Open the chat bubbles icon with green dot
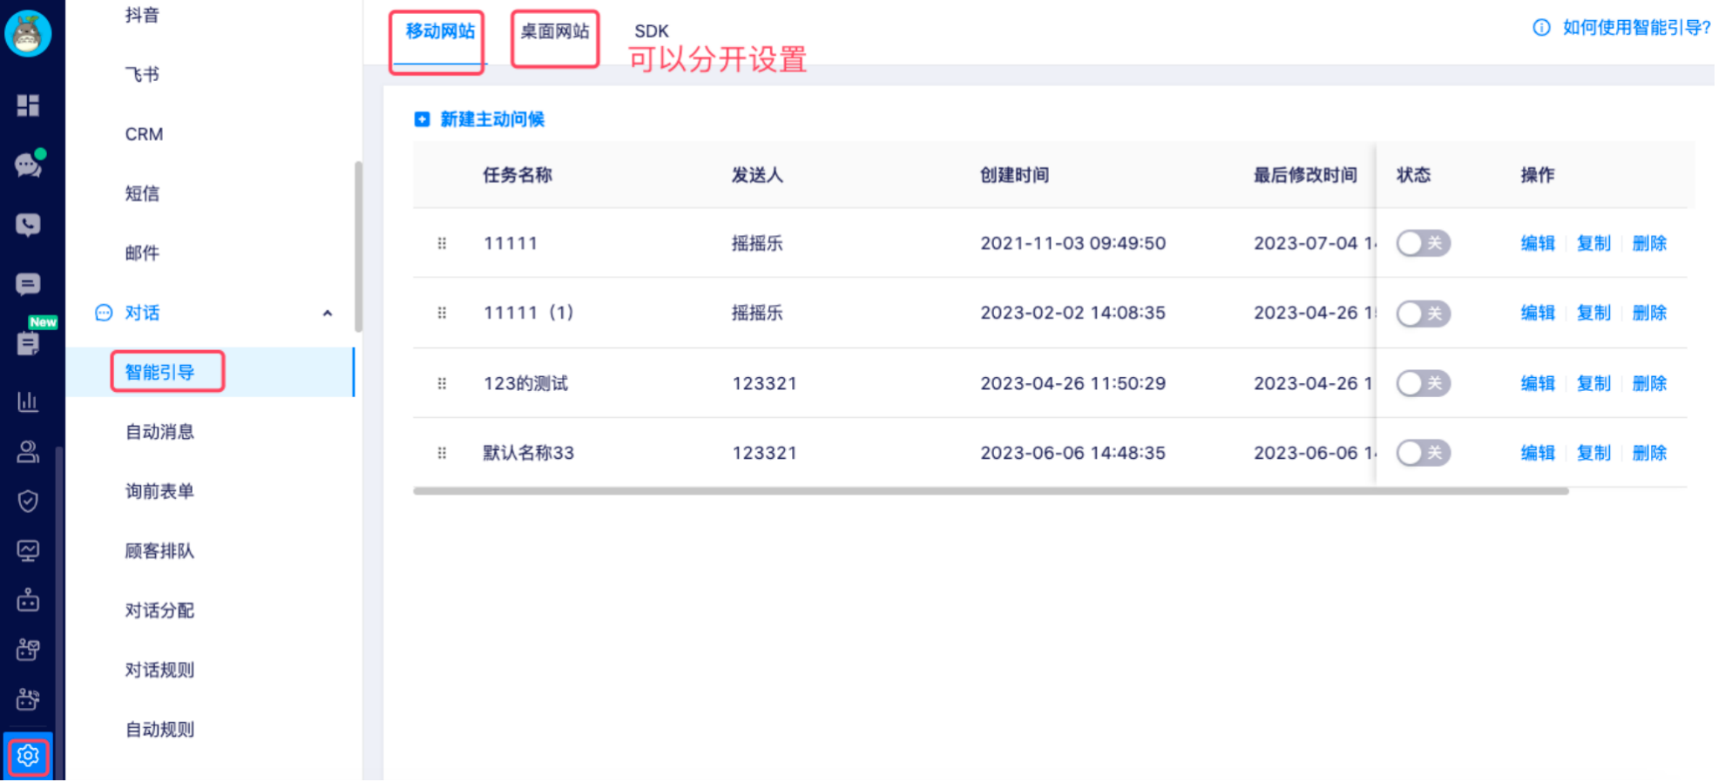The image size is (1725, 782). coord(29,164)
